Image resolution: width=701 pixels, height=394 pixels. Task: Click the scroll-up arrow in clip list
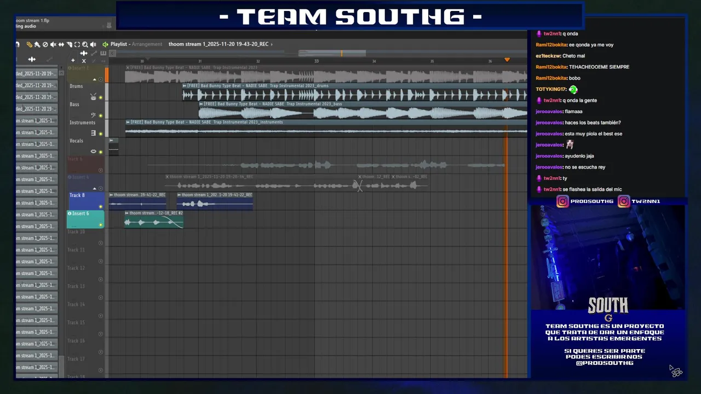(61, 73)
